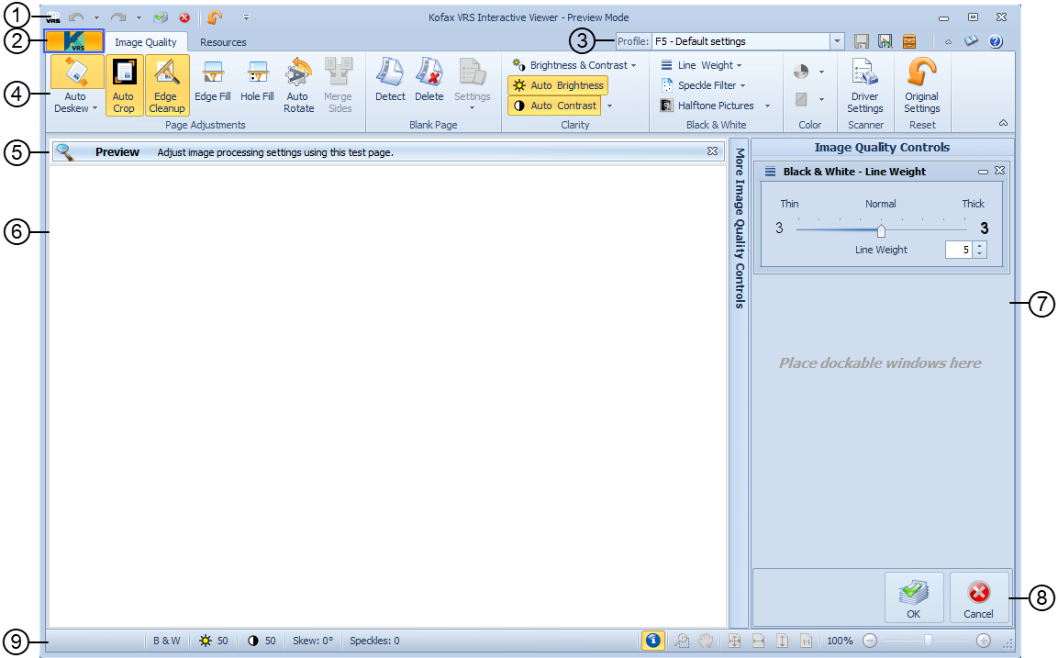Viewport: 1058px width, 658px height.
Task: Toggle blank page Delete
Action: (x=429, y=81)
